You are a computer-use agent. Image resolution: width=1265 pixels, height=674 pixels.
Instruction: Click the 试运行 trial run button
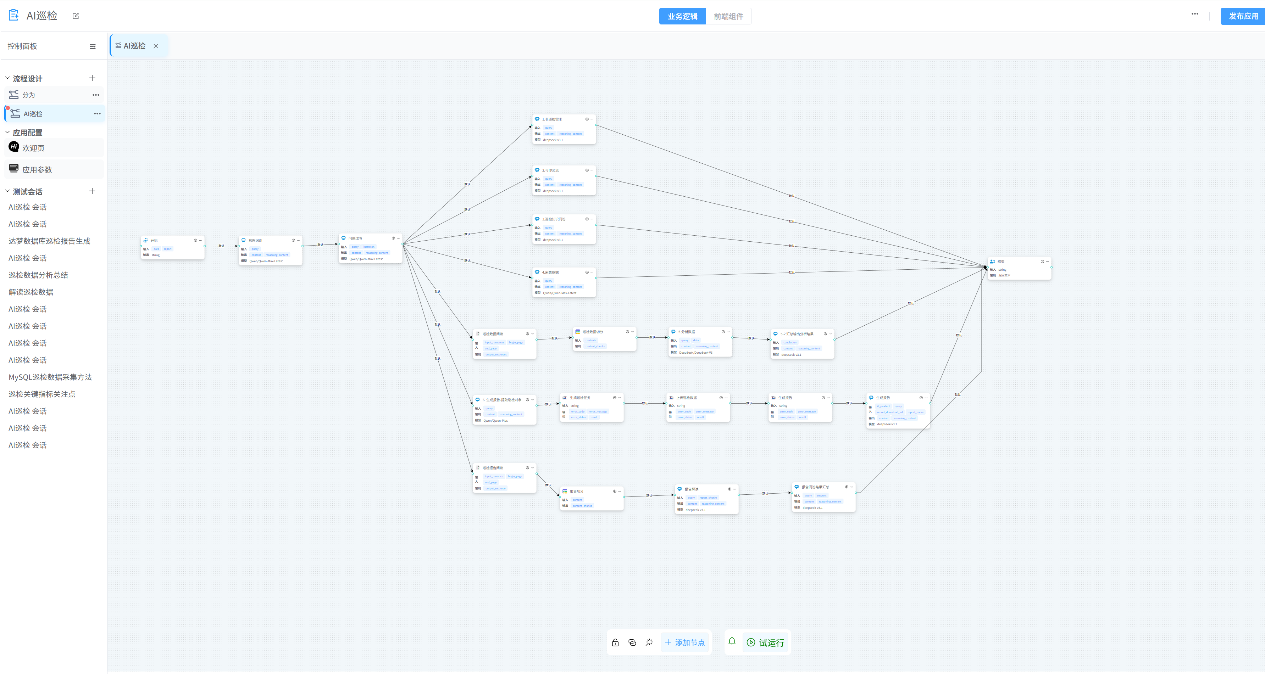[765, 642]
